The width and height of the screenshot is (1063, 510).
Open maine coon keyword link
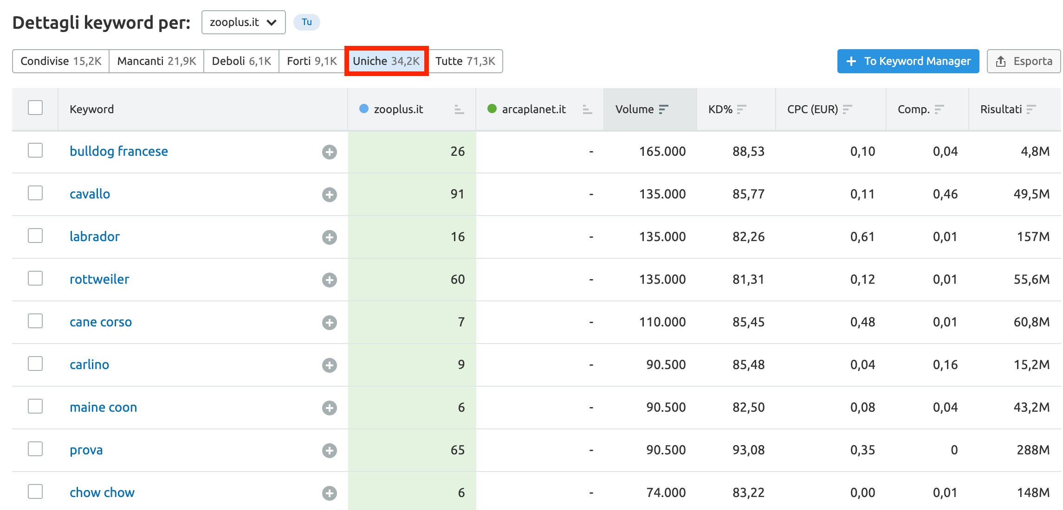[104, 408]
